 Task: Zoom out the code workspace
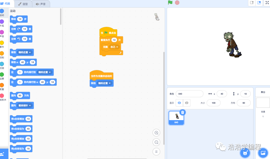click(x=156, y=142)
